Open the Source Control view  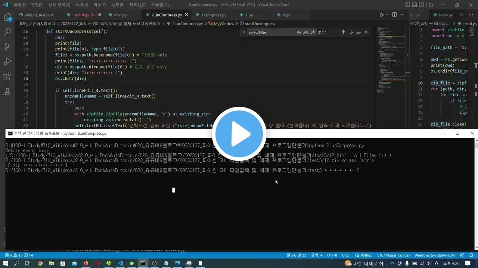7,47
